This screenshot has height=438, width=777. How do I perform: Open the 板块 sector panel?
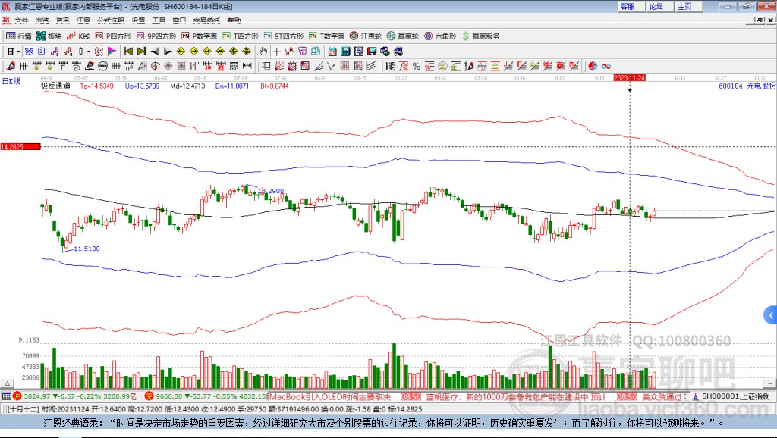pos(49,36)
